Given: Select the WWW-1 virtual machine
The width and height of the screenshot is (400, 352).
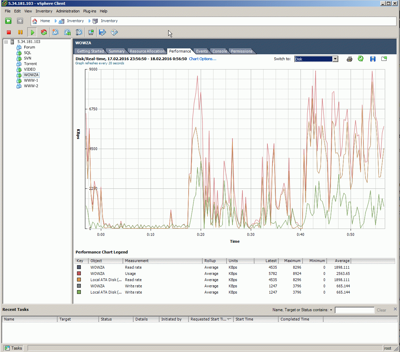Looking at the screenshot, I should [x=31, y=81].
